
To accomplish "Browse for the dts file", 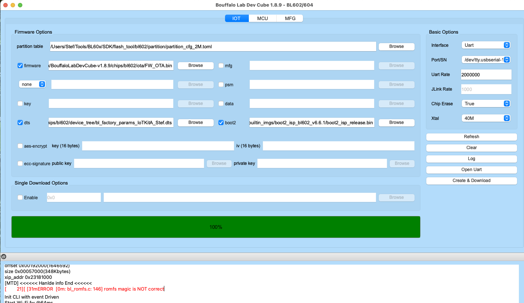I will click(x=196, y=122).
